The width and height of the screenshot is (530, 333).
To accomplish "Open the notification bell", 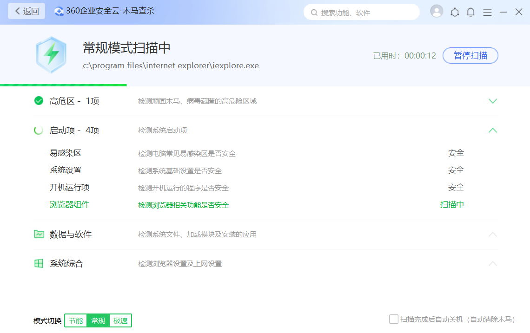I will (470, 13).
